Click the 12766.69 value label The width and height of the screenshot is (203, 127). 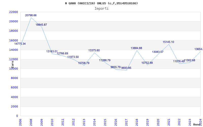point(62,53)
